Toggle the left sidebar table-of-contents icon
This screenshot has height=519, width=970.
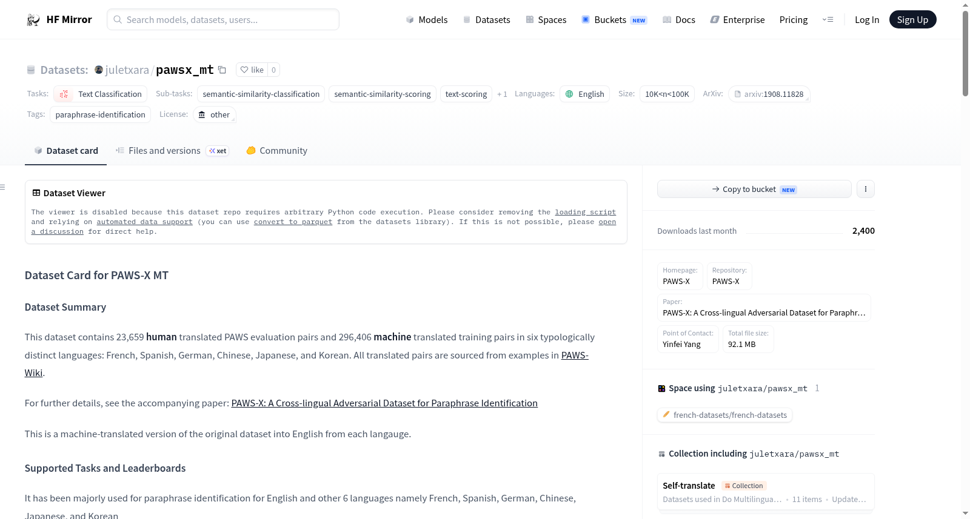pos(3,187)
